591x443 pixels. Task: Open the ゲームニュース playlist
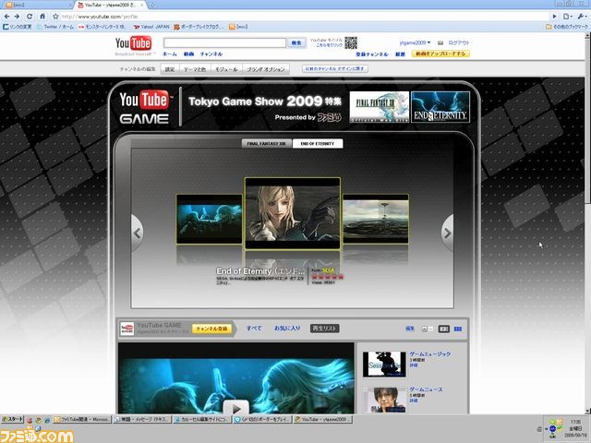(x=426, y=389)
